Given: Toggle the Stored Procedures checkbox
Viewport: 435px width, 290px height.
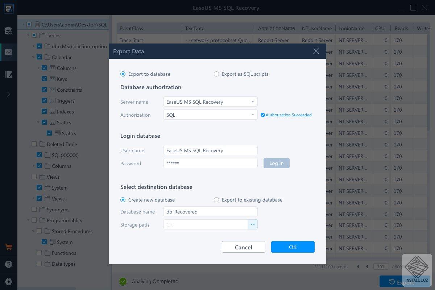Looking at the screenshot, I should pyautogui.click(x=39, y=231).
